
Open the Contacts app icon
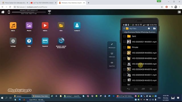pos(77,25)
